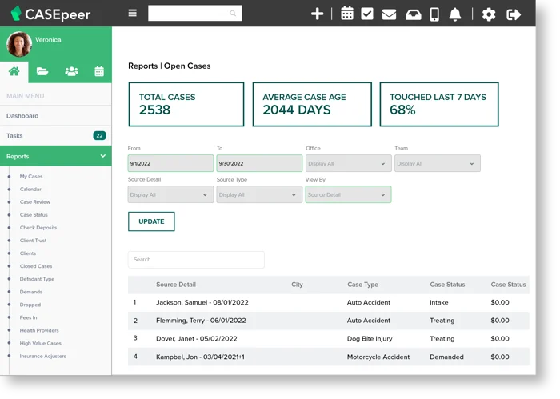Image resolution: width=560 pixels, height=399 pixels.
Task: Sort by Case Type column header
Action: point(362,285)
